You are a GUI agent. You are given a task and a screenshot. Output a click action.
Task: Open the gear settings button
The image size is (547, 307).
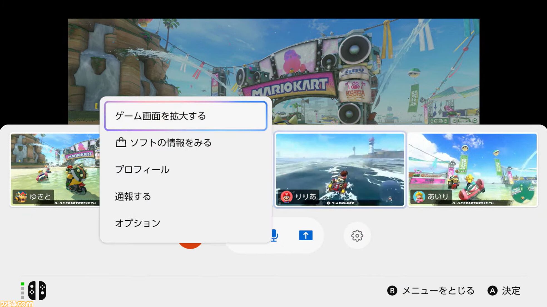[357, 236]
